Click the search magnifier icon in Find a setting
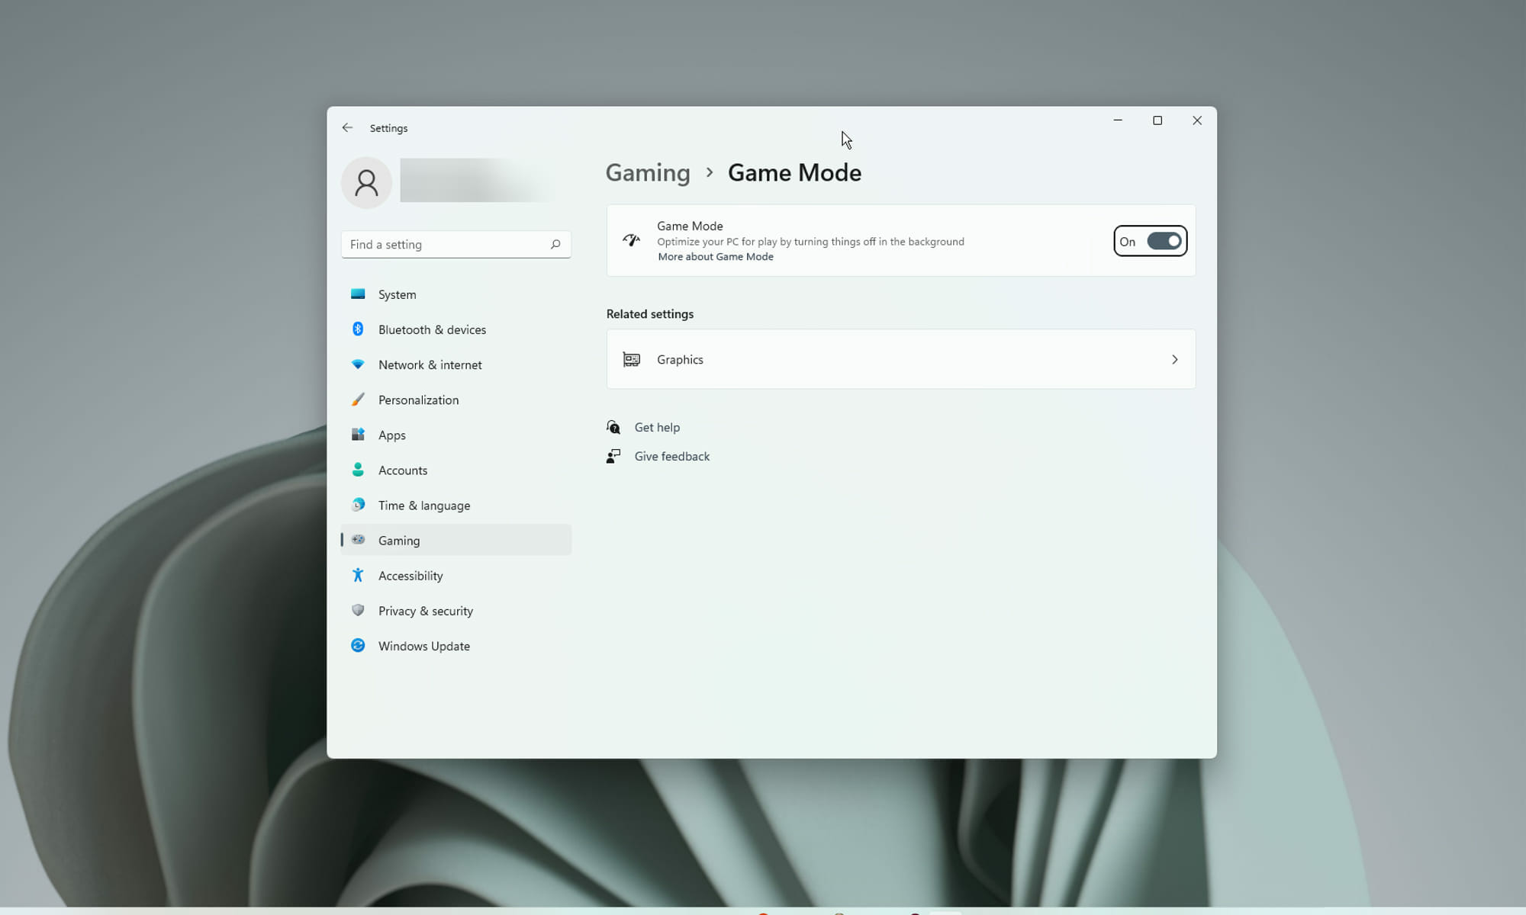 tap(555, 245)
